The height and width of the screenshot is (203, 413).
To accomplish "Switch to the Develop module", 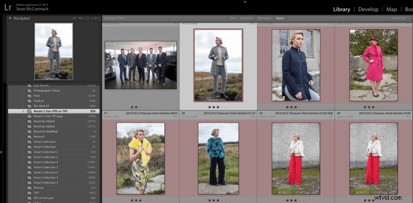I will pyautogui.click(x=368, y=9).
